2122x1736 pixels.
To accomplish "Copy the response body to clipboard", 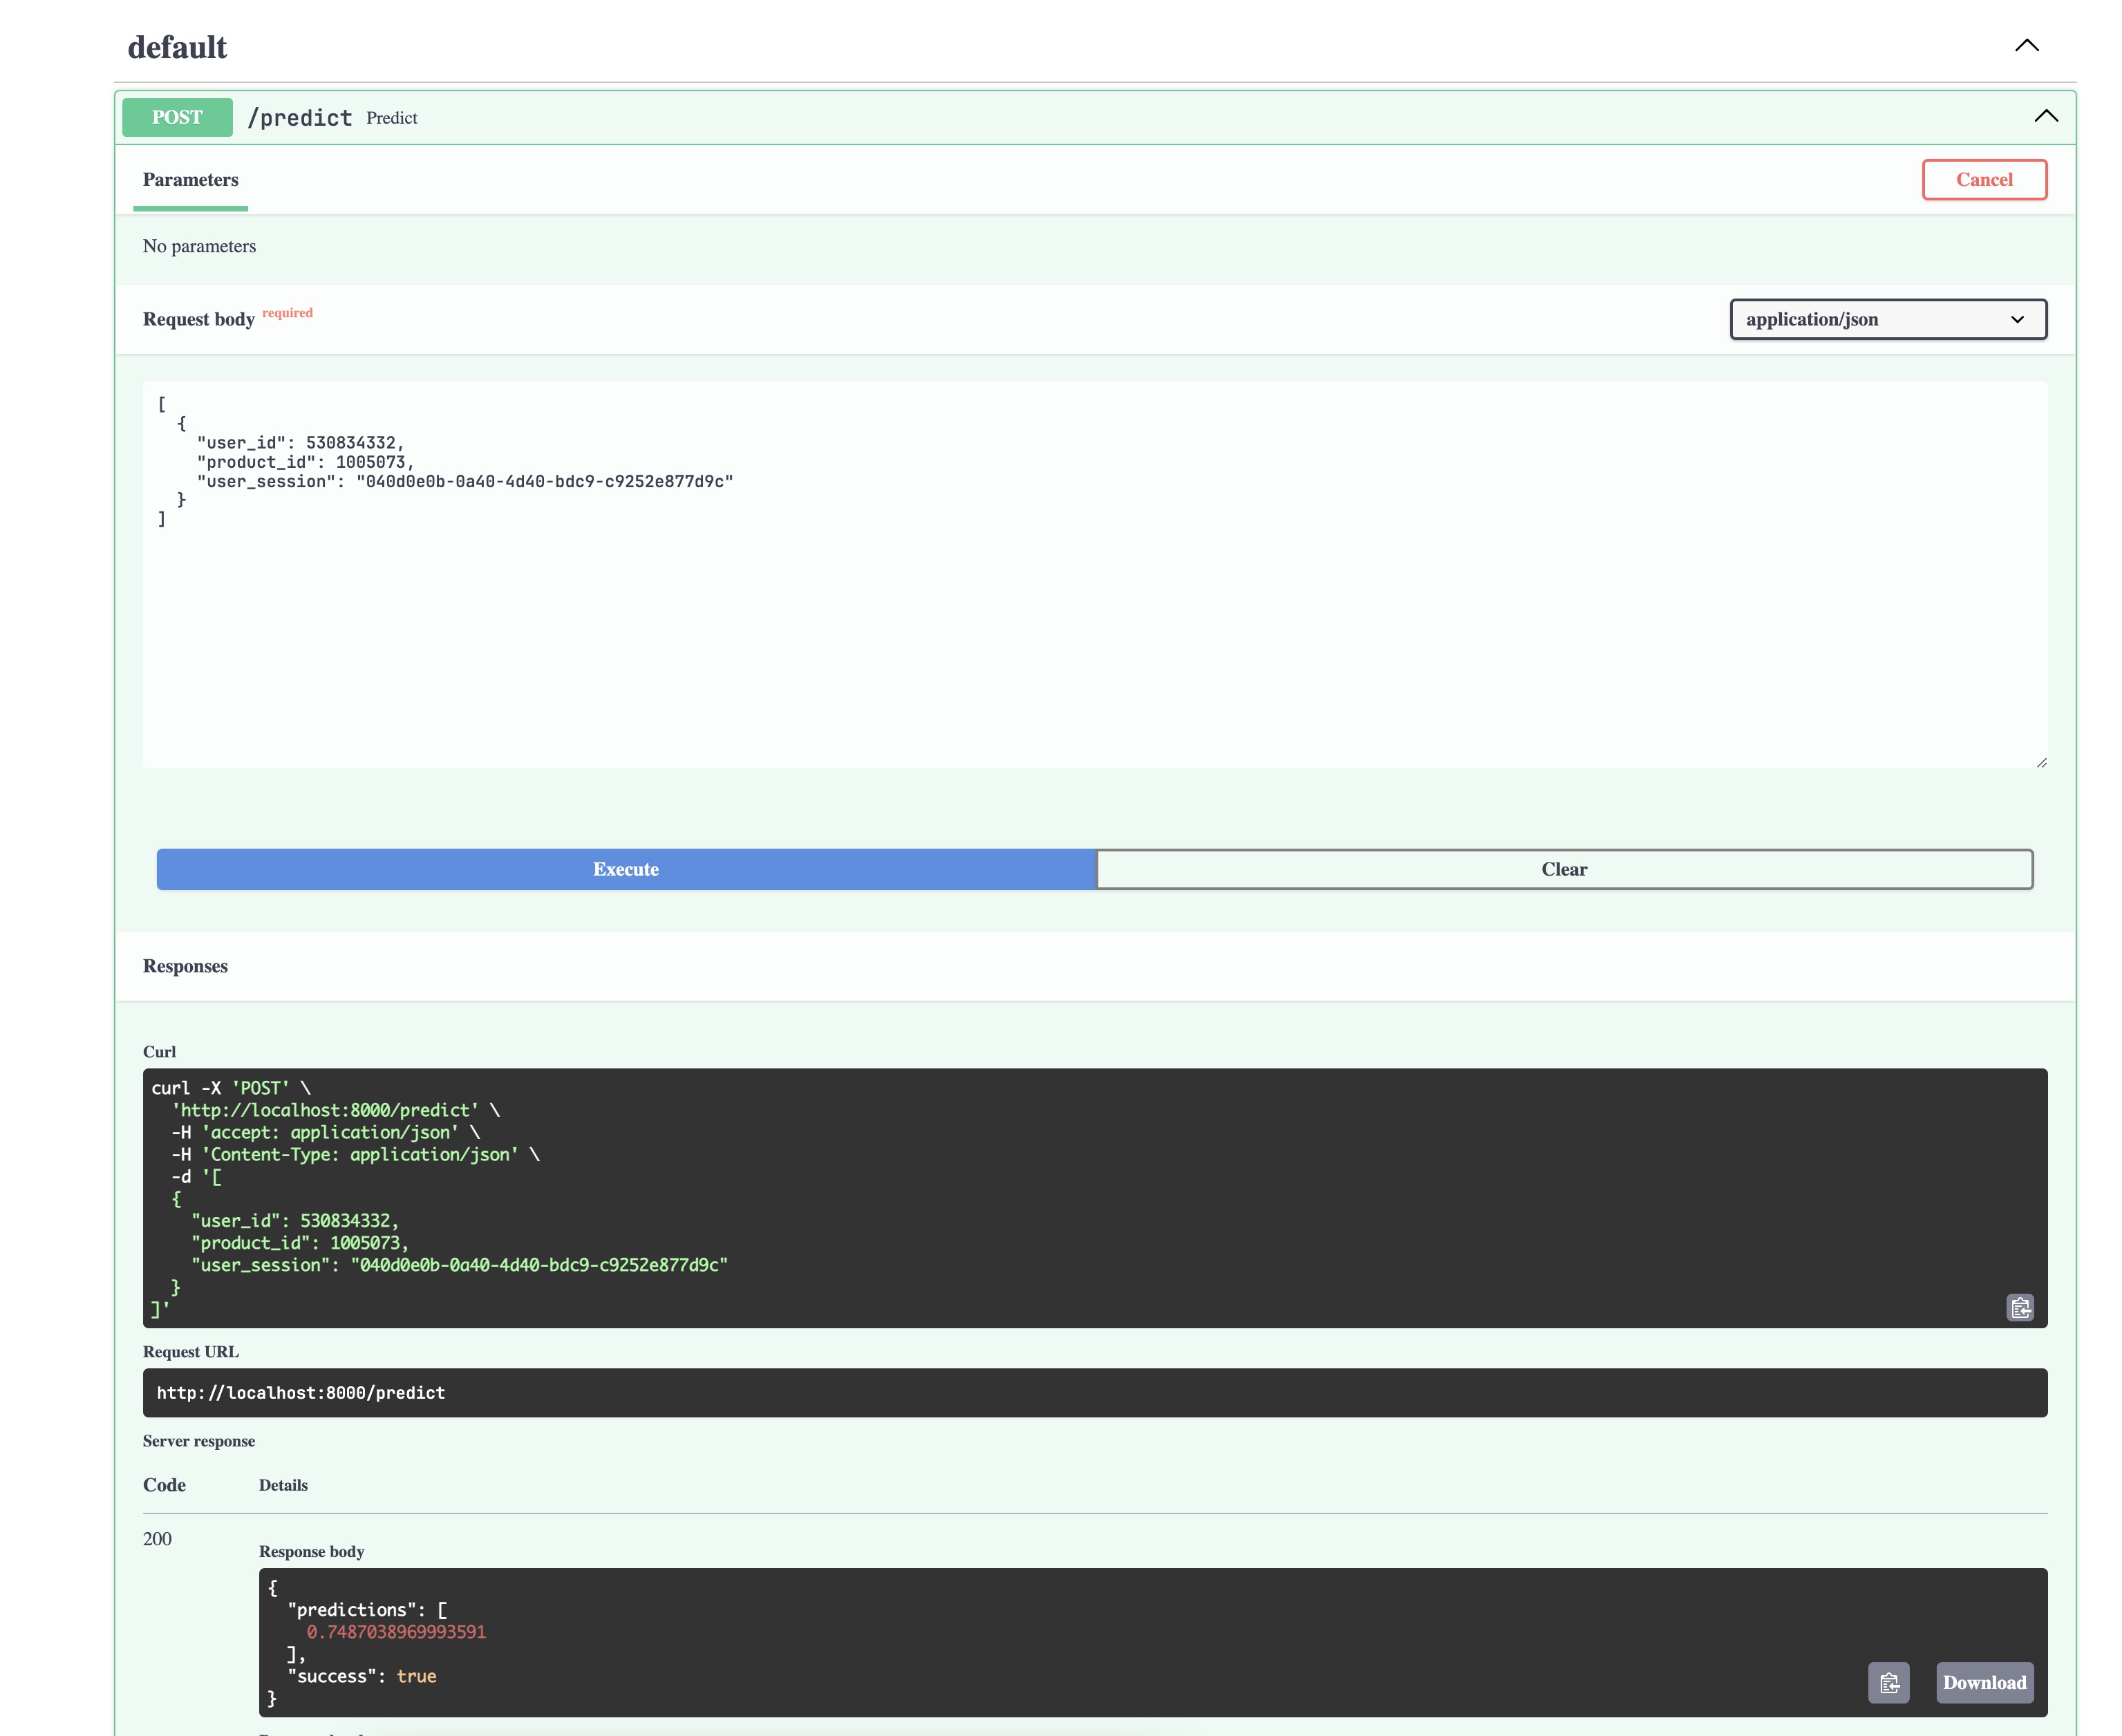I will pyautogui.click(x=1888, y=1683).
